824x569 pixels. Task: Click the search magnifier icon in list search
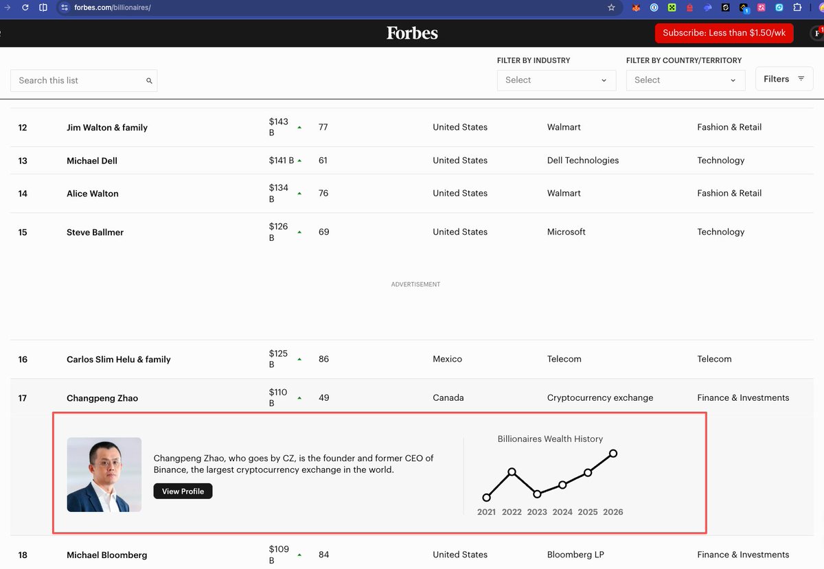149,81
